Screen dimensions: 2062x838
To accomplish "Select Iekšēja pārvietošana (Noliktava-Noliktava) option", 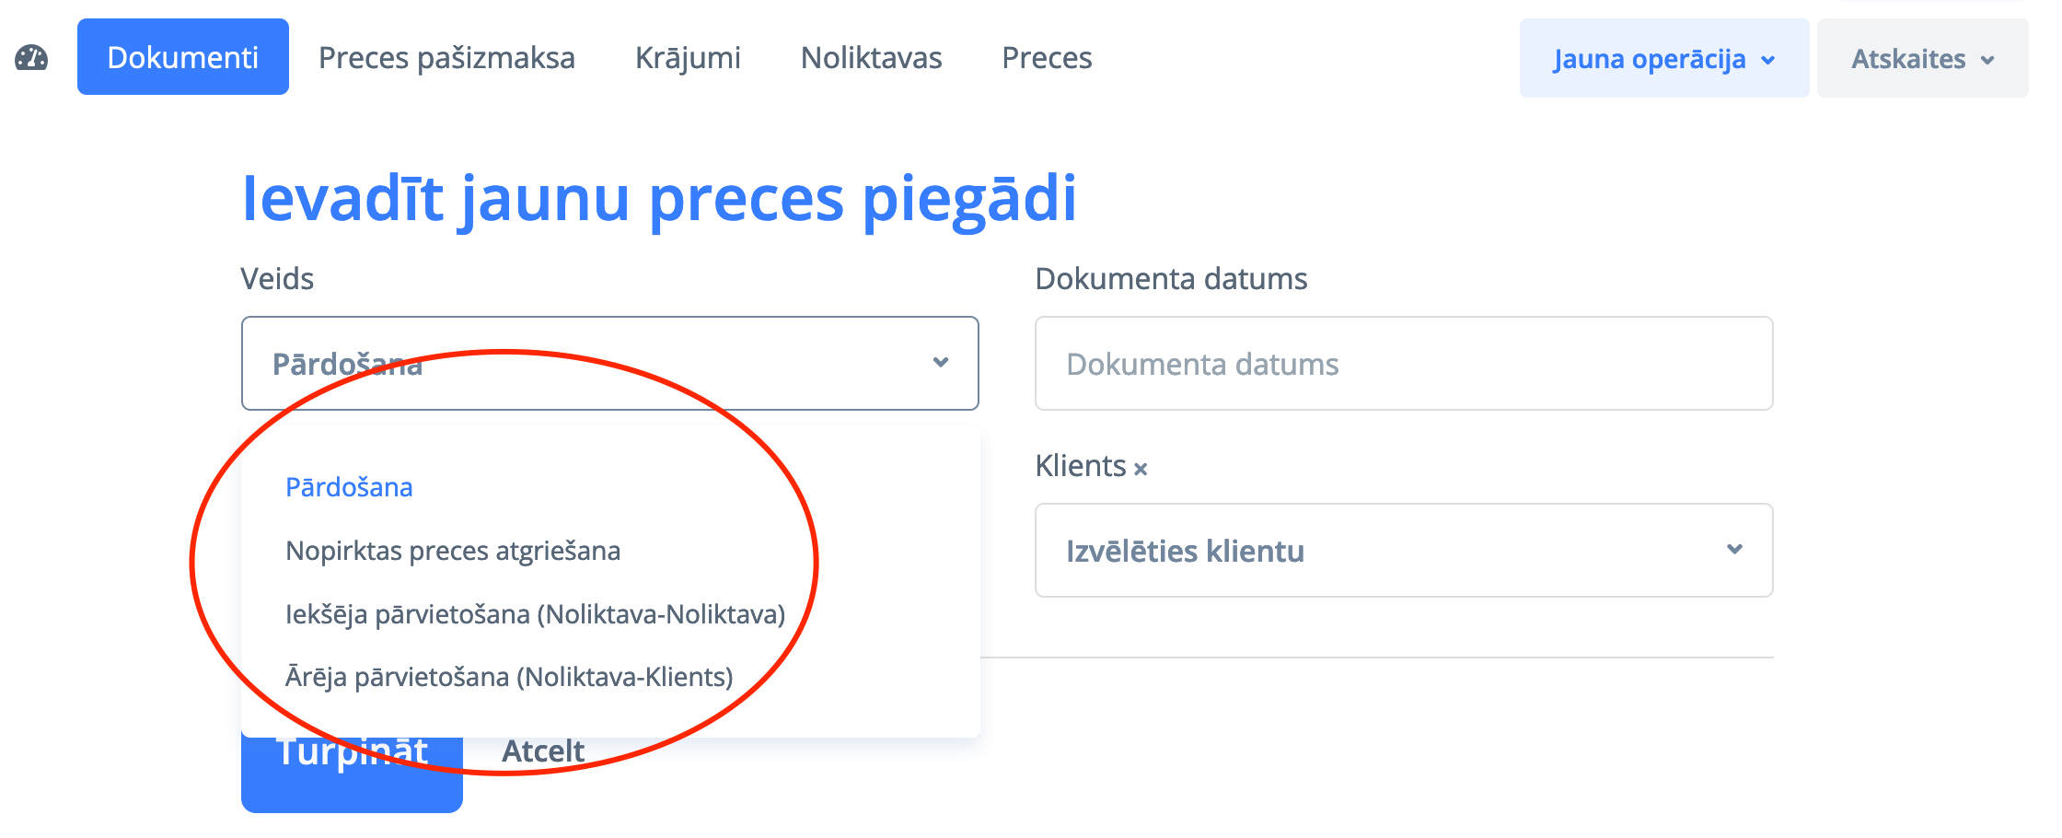I will pos(535,614).
